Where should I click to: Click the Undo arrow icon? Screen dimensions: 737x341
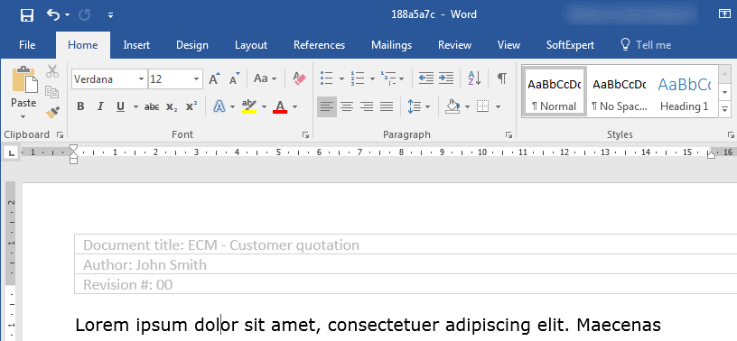click(x=52, y=15)
